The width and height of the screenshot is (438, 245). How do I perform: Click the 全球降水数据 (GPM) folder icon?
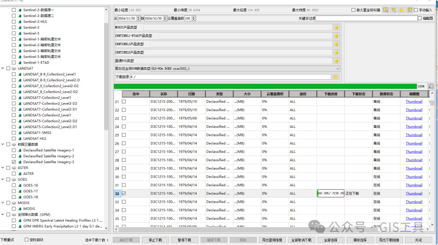pyautogui.click(x=14, y=215)
